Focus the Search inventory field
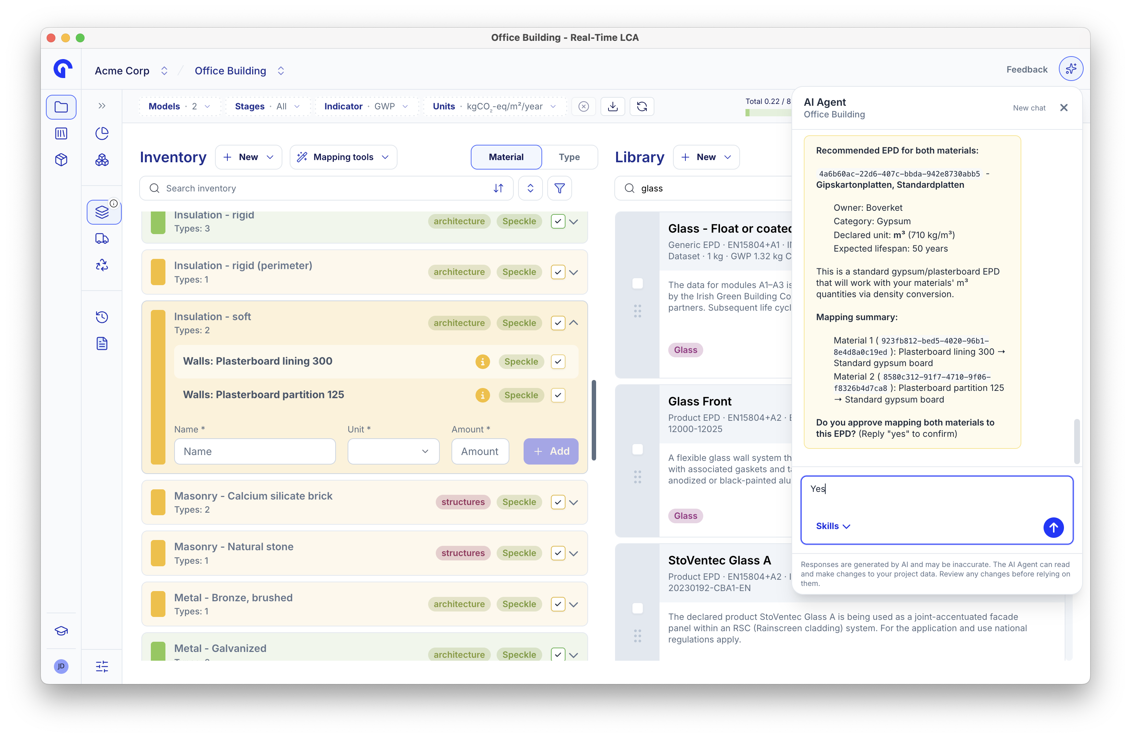Viewport: 1131px width, 738px height. [326, 188]
